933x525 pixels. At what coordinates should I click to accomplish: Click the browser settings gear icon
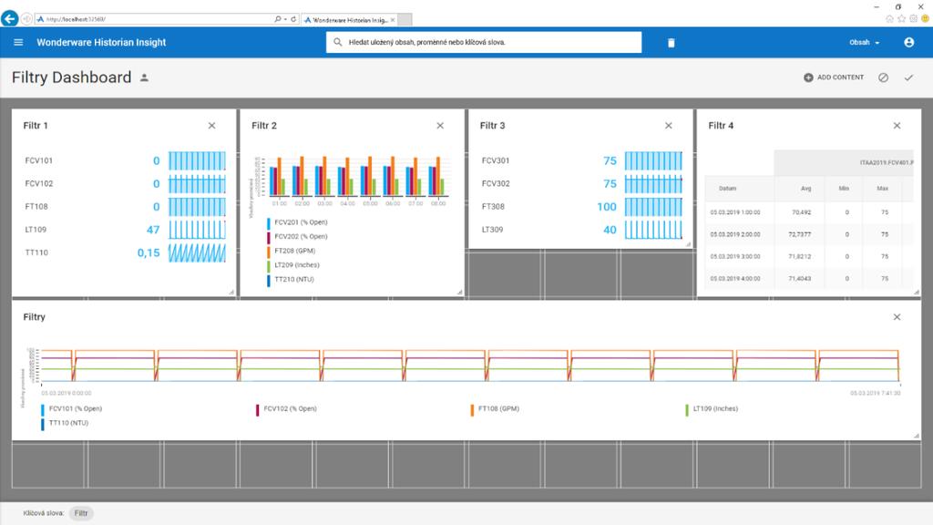(x=913, y=19)
